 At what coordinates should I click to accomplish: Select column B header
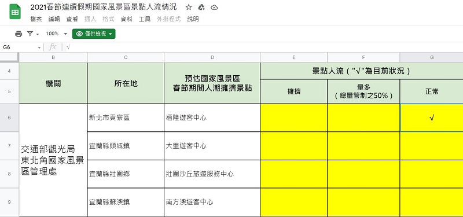point(53,57)
